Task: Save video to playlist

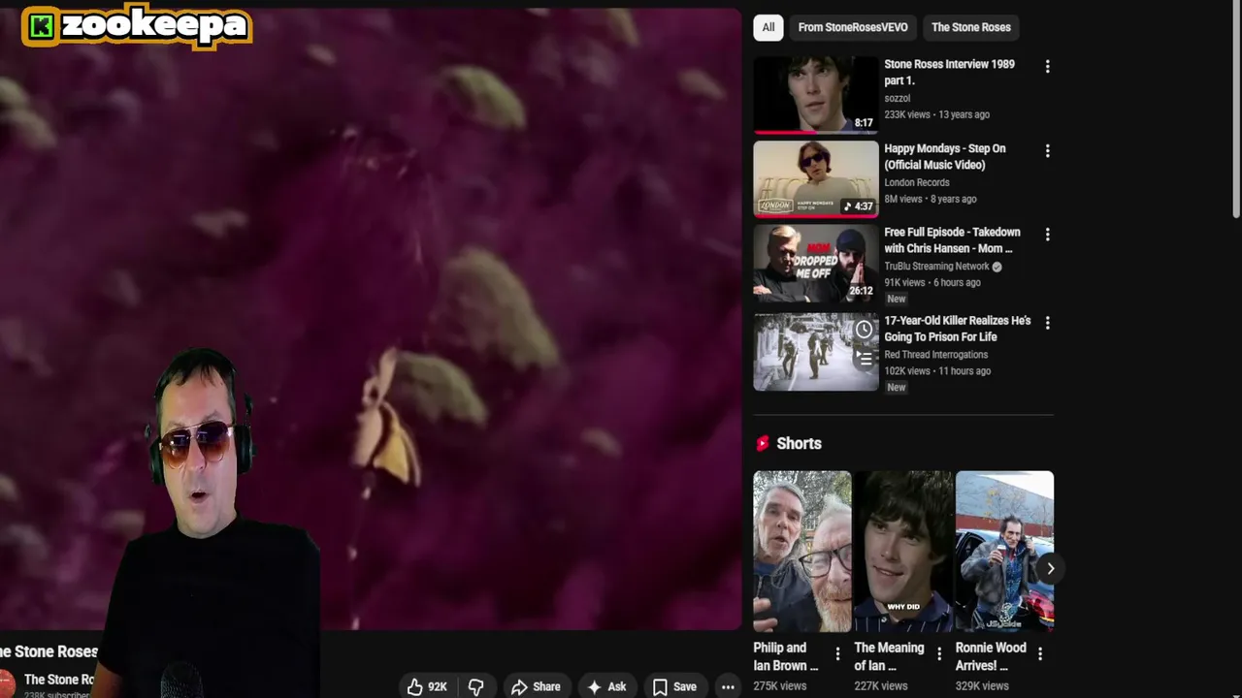Action: pyautogui.click(x=674, y=686)
